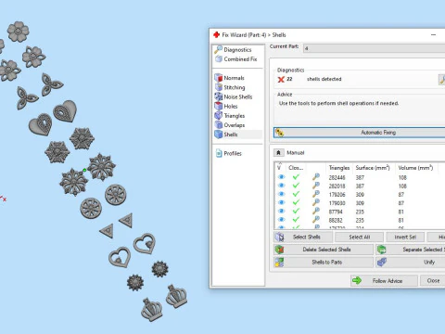445x334 pixels.
Task: Open the Profiles page
Action: [x=229, y=153]
